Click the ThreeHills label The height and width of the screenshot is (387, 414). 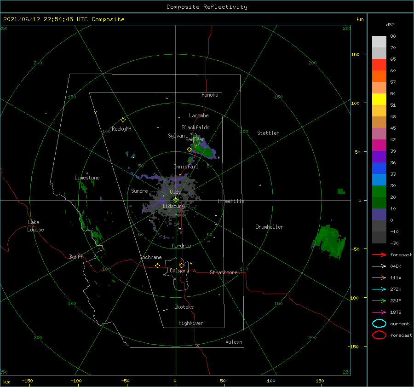click(230, 201)
